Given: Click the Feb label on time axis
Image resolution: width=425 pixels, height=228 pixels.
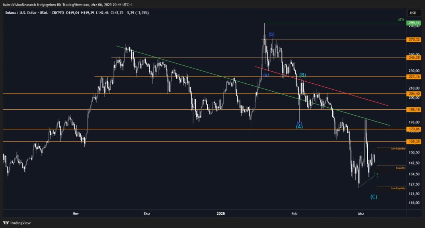Looking at the screenshot, I should coord(294,214).
